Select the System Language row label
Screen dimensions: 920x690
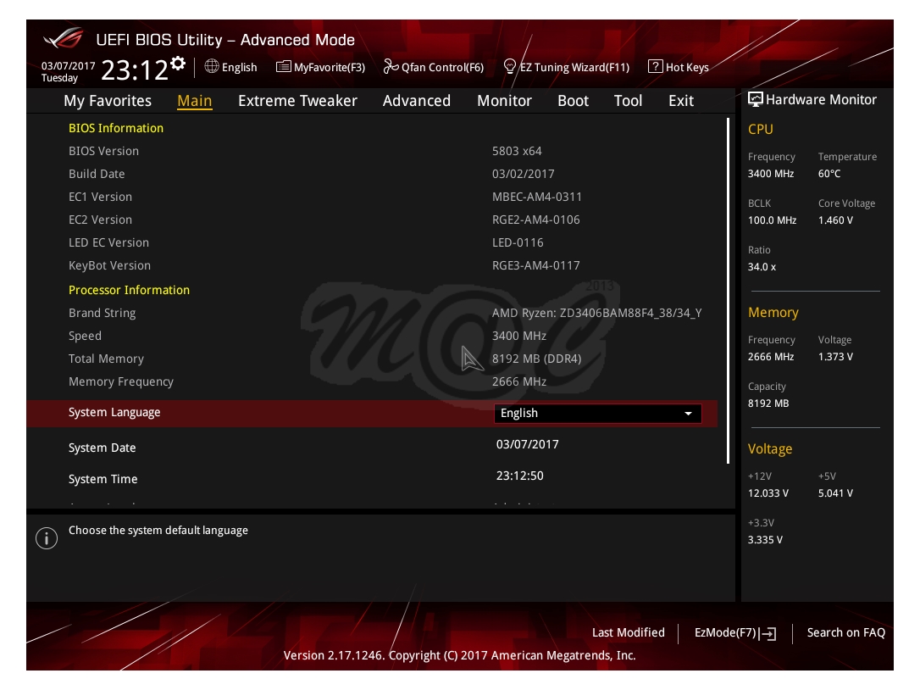(114, 412)
